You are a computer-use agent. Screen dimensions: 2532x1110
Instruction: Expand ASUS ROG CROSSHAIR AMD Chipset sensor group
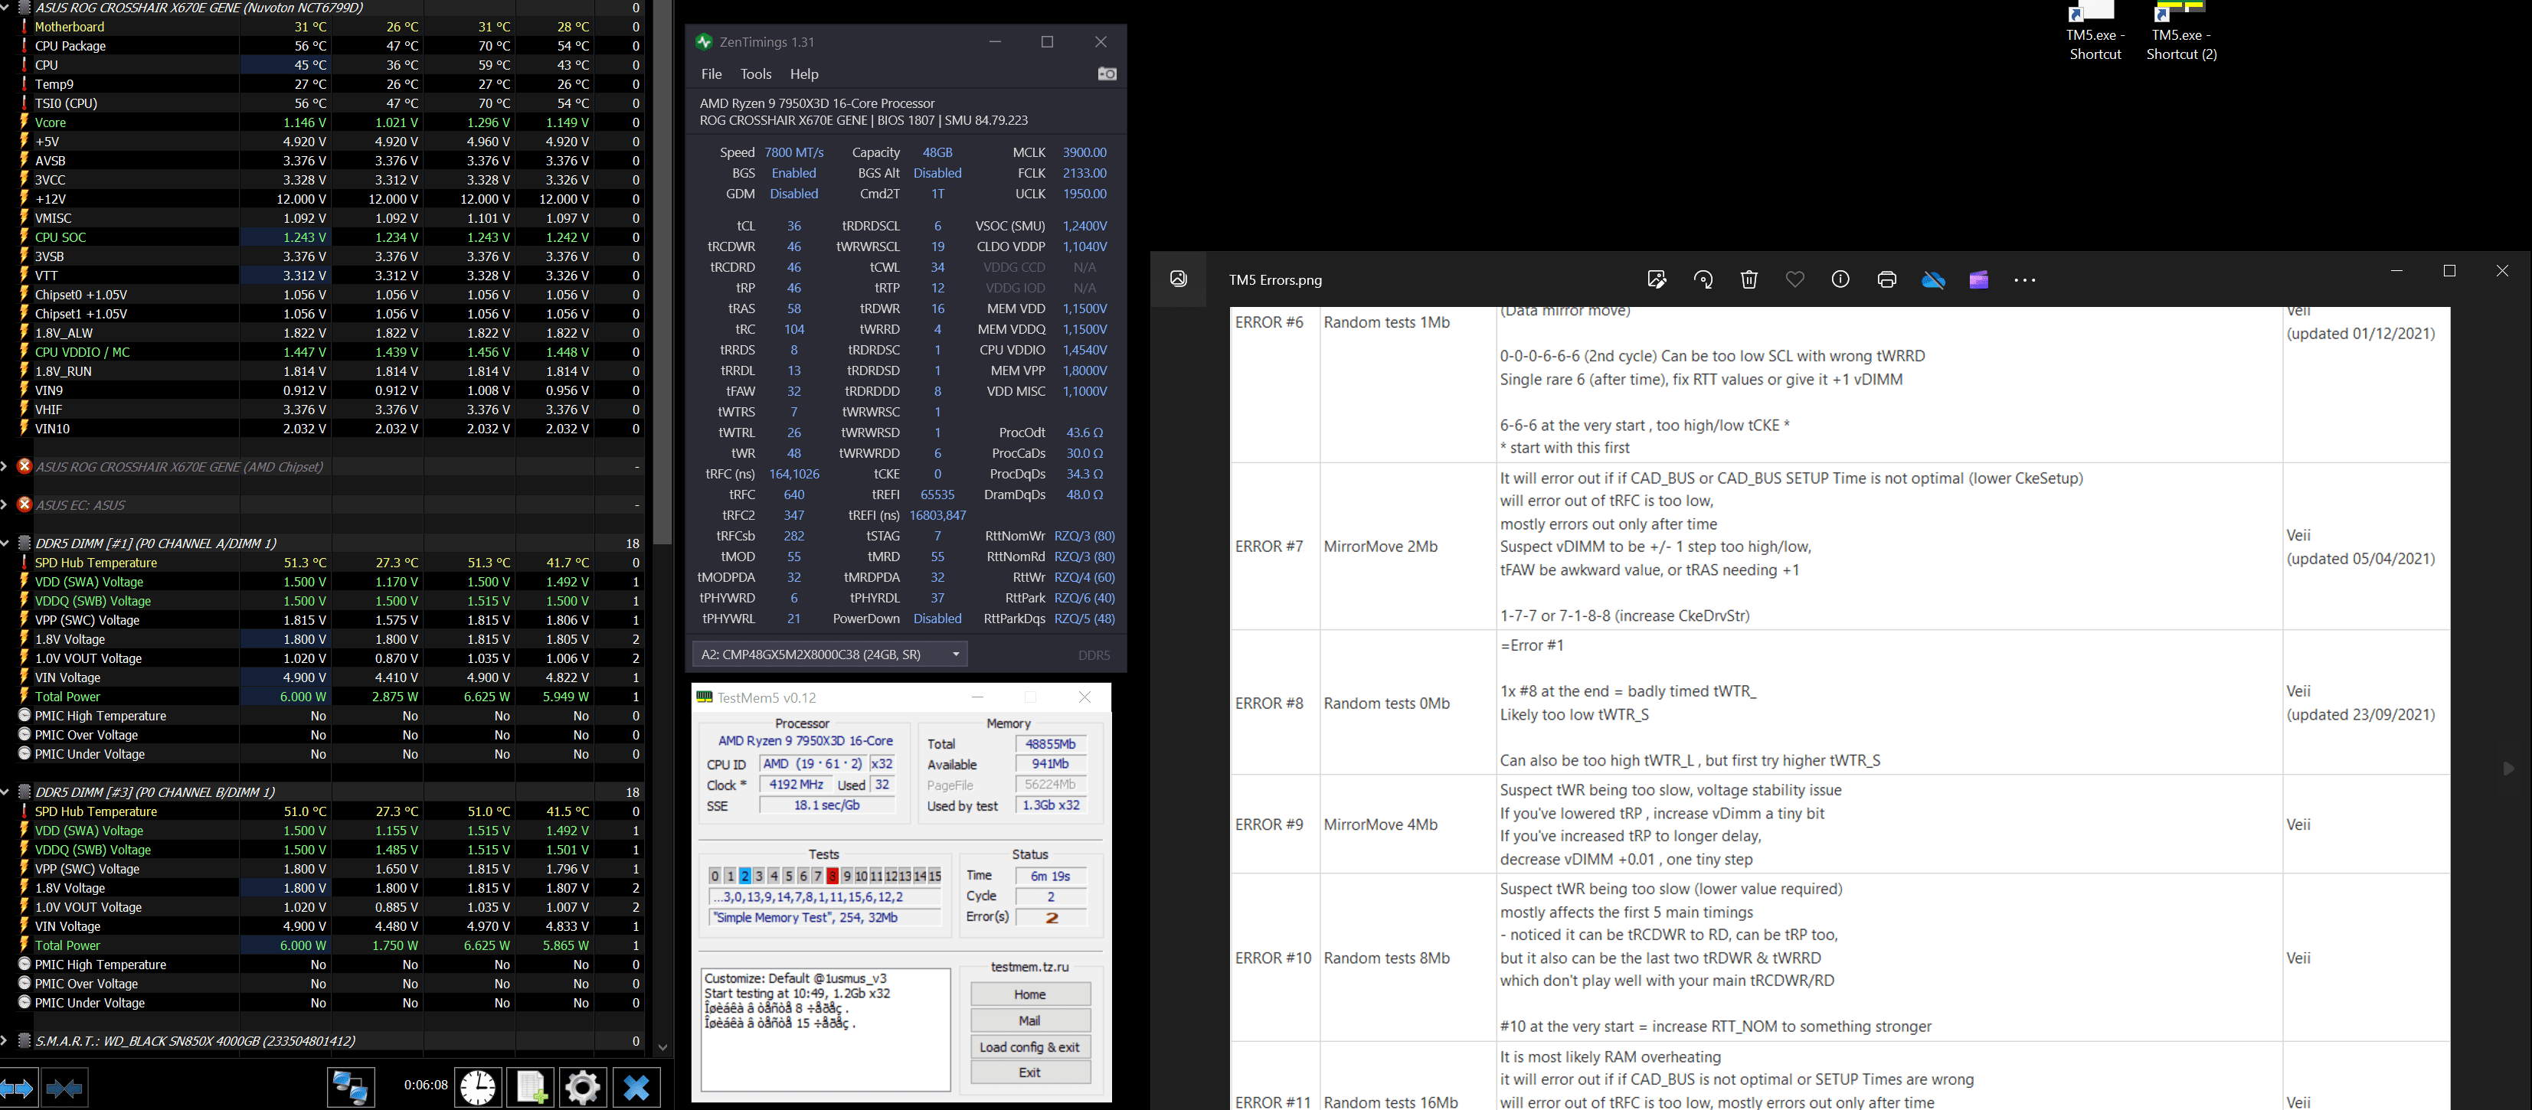(x=6, y=467)
